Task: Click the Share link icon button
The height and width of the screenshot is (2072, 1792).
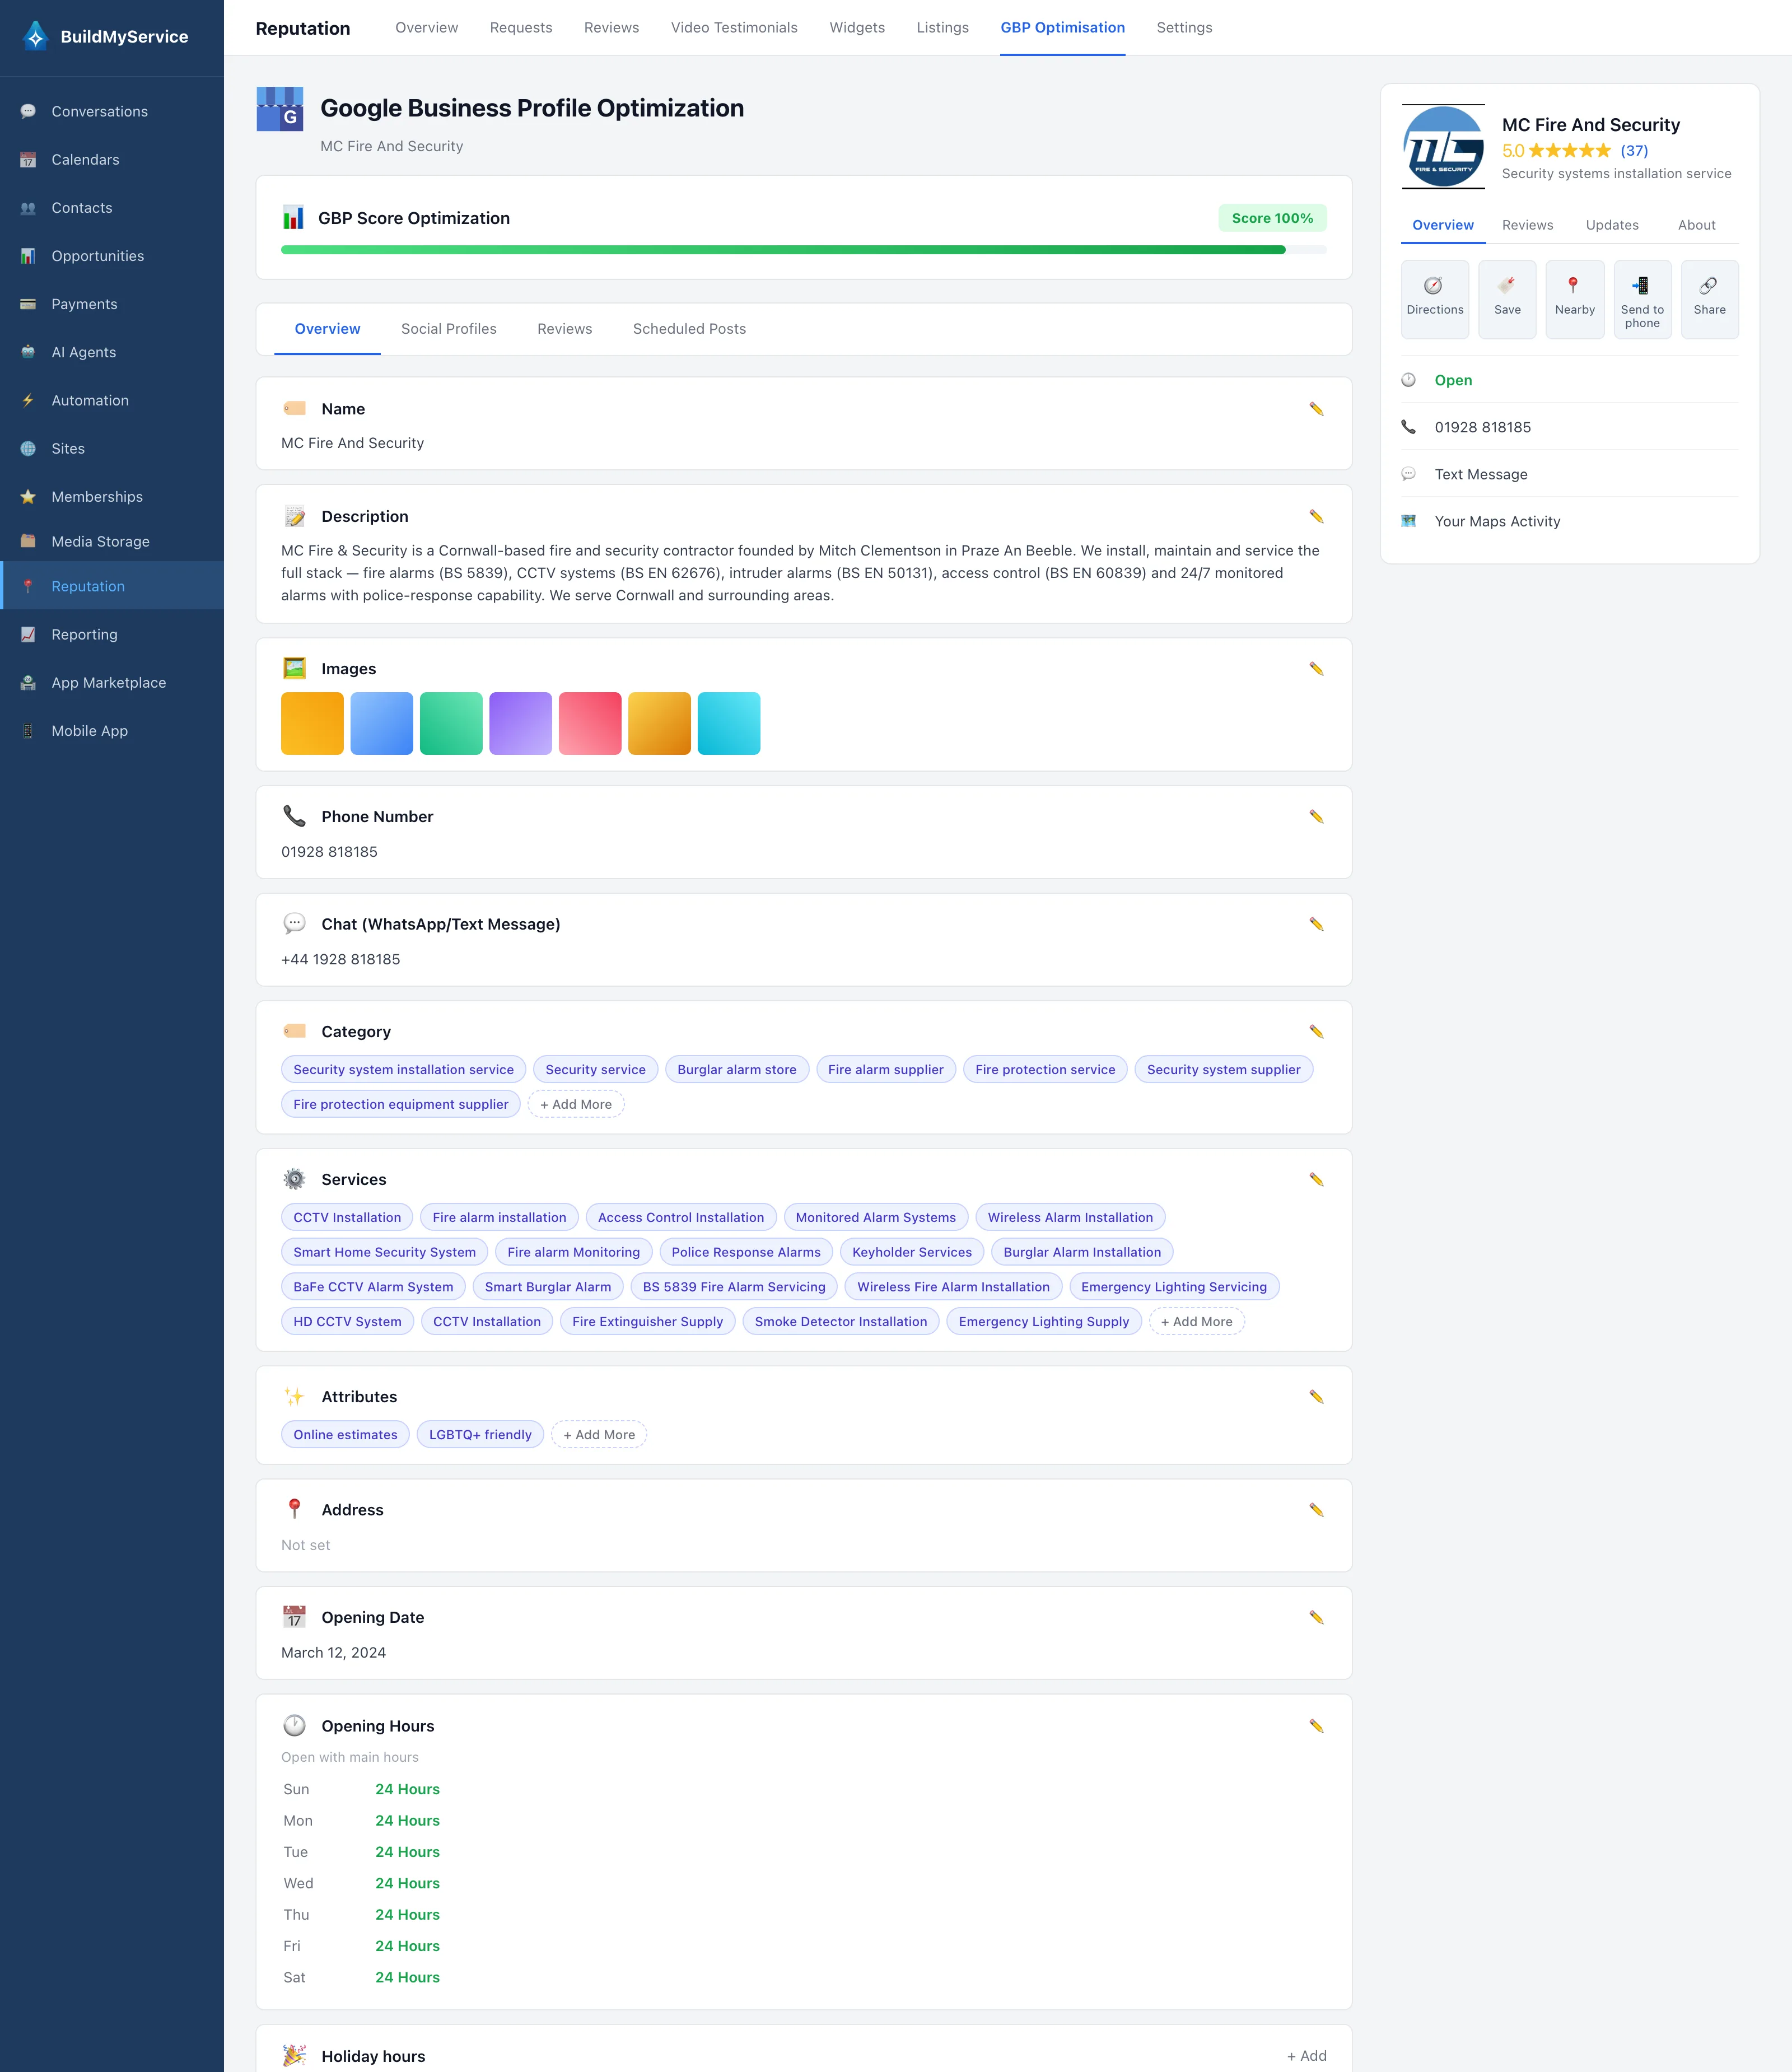Action: tap(1709, 299)
